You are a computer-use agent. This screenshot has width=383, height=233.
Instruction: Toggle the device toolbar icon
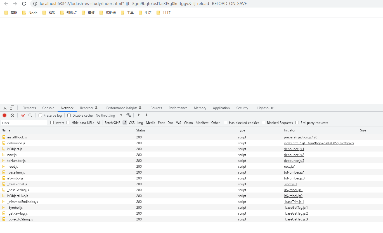click(12, 108)
